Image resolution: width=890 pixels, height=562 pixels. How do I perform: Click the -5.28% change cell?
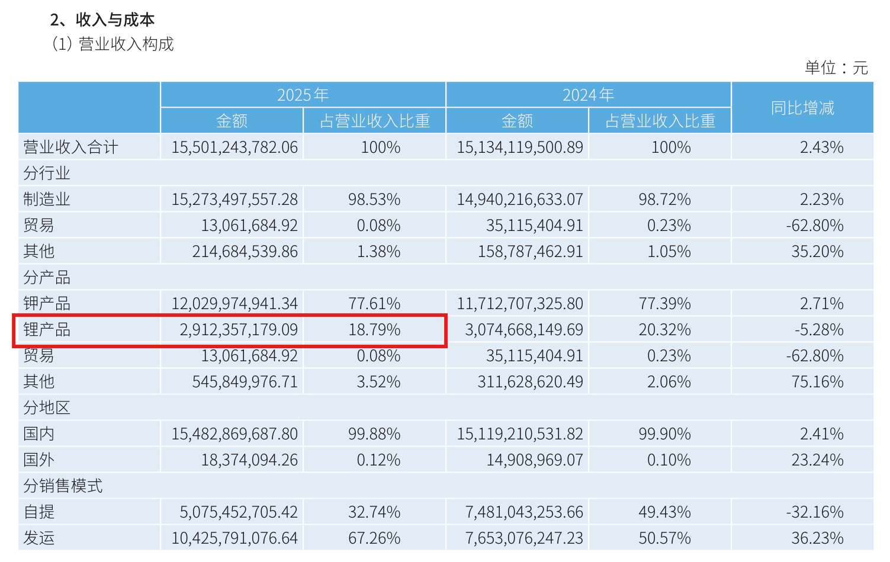click(x=819, y=329)
